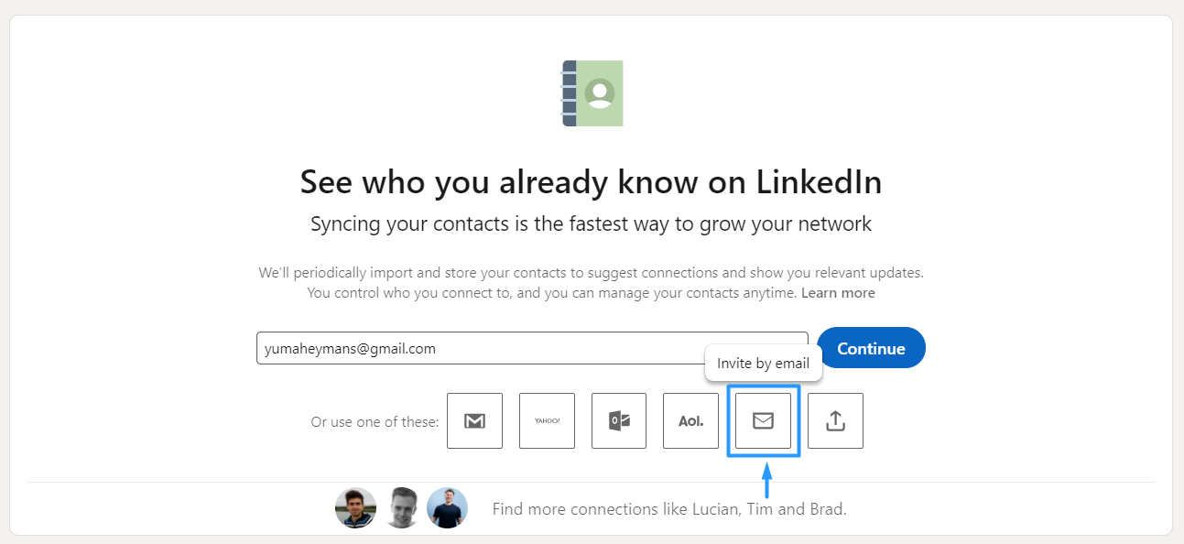The height and width of the screenshot is (544, 1184).
Task: Pick the Aol. contact import button
Action: 690,421
